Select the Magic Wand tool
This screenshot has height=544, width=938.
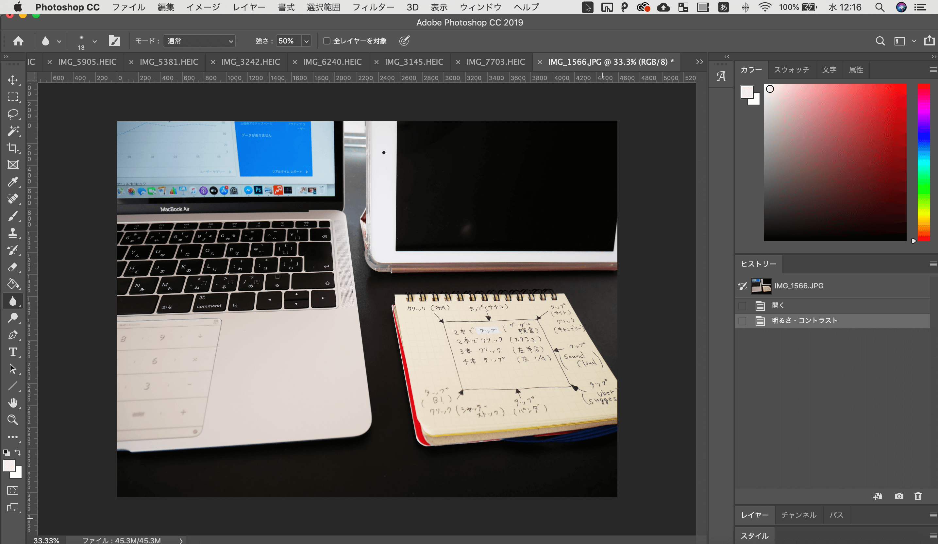(13, 131)
